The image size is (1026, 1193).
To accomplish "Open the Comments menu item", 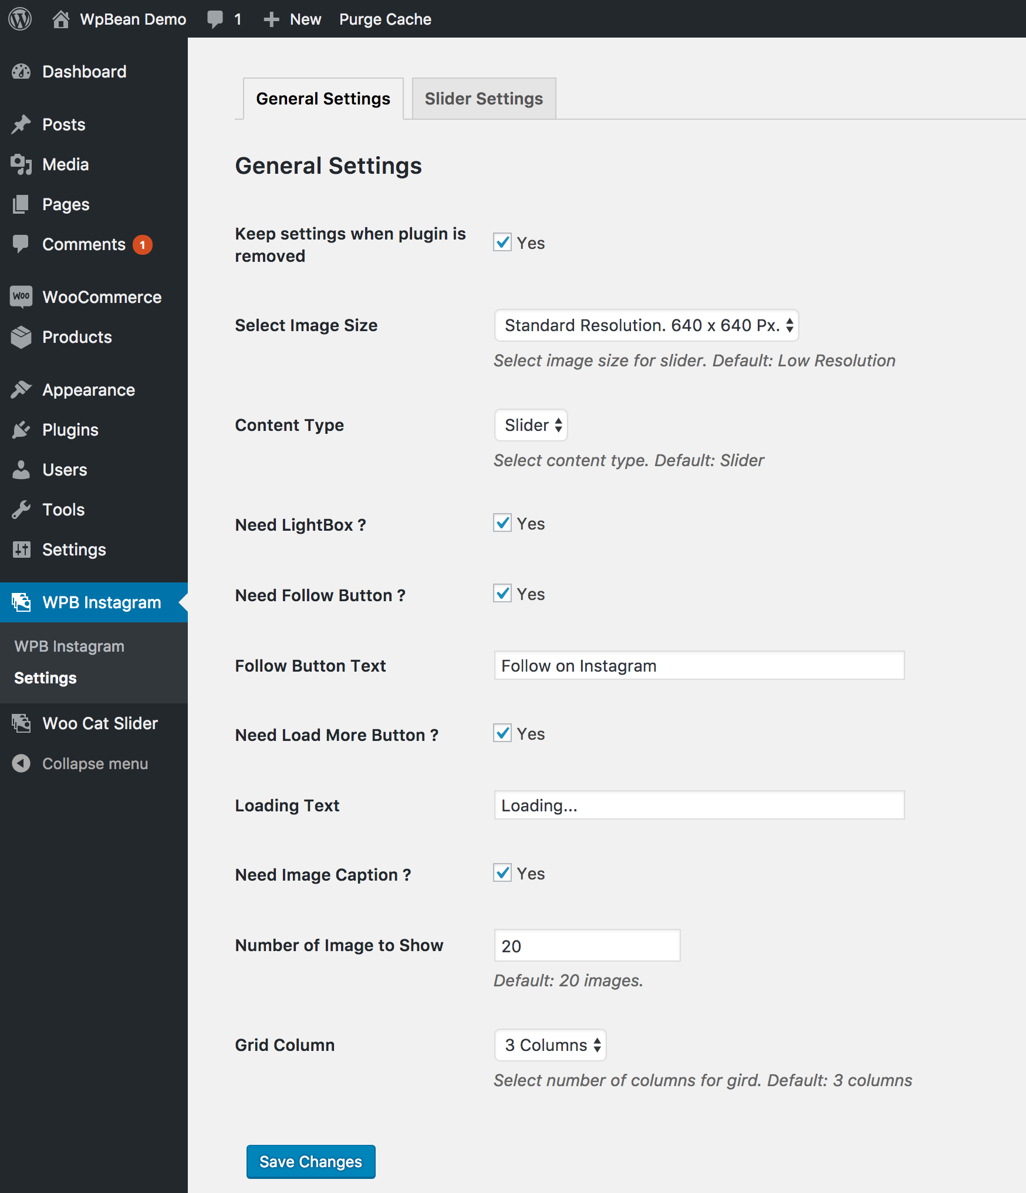I will click(x=94, y=244).
